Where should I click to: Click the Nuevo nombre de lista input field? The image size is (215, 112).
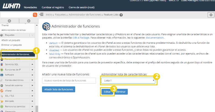click(69, 81)
